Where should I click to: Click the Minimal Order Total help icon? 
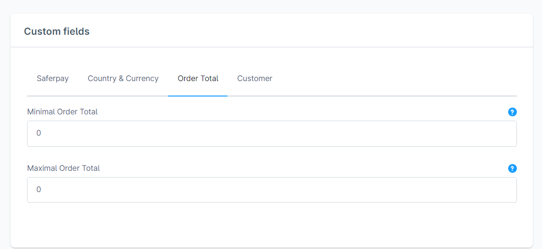click(x=513, y=112)
